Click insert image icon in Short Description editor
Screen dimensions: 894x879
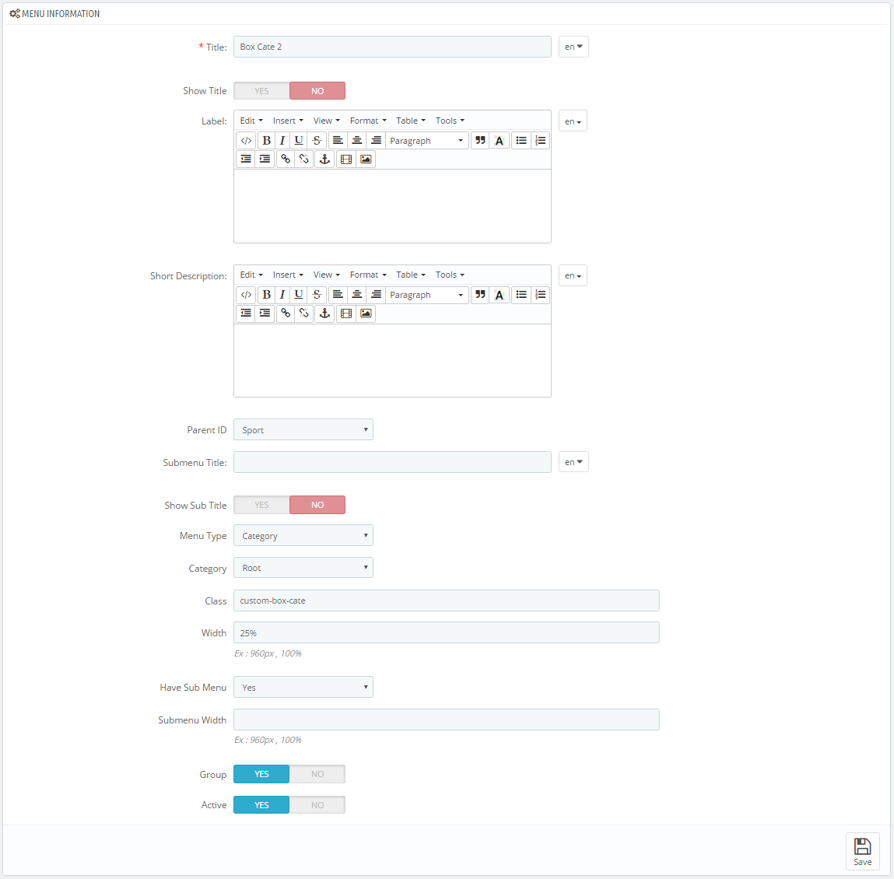coord(366,313)
